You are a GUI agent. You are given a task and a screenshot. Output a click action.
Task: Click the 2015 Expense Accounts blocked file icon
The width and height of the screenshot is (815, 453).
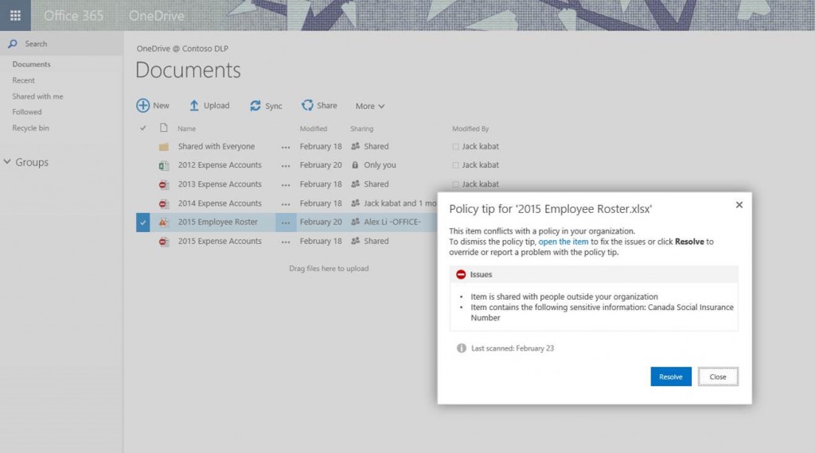(x=164, y=242)
